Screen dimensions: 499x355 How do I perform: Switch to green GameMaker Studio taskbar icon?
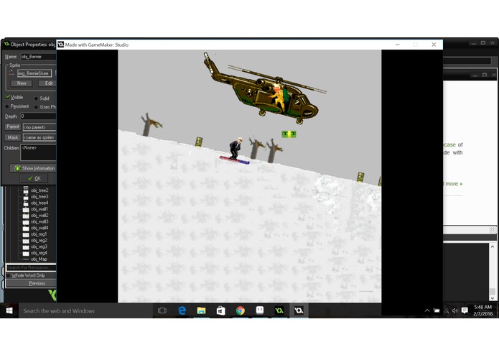click(279, 310)
